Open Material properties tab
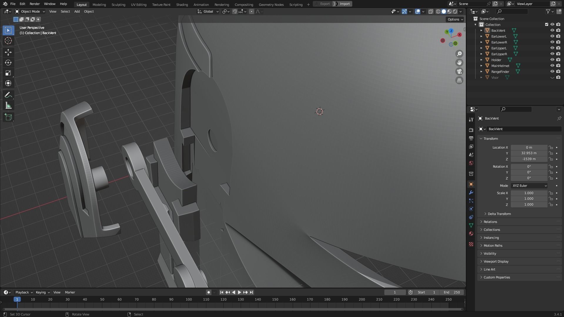Viewport: 564px width, 317px height. (471, 234)
